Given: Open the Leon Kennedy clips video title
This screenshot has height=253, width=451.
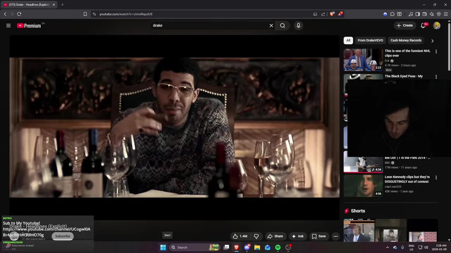Looking at the screenshot, I should [x=407, y=179].
